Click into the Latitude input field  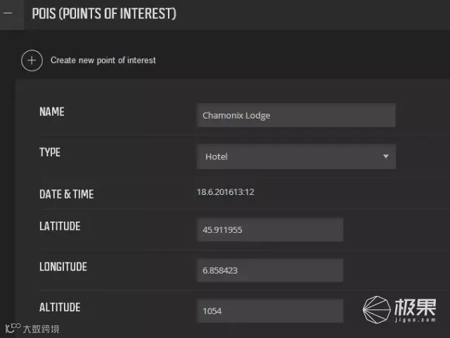(270, 229)
